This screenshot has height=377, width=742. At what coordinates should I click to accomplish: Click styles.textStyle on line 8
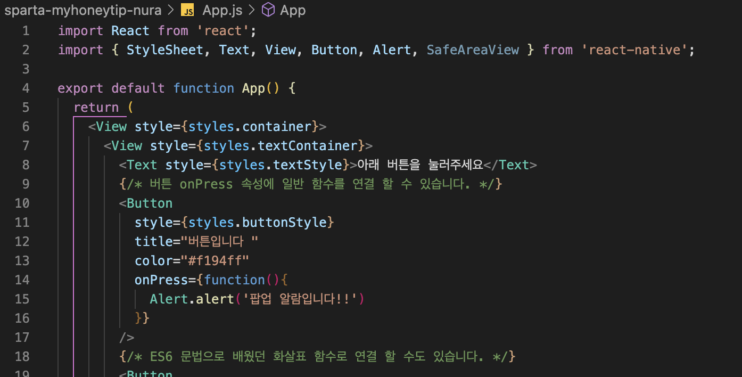(281, 165)
